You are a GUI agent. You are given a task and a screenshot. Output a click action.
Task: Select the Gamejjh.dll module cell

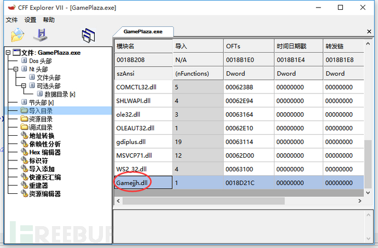pyautogui.click(x=143, y=182)
